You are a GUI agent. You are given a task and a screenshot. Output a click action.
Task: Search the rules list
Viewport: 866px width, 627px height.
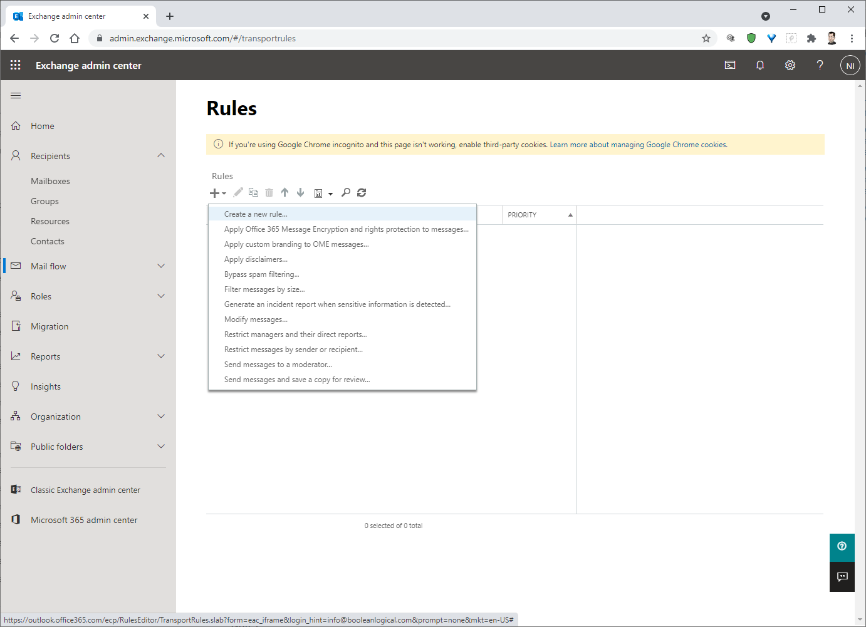pyautogui.click(x=346, y=192)
